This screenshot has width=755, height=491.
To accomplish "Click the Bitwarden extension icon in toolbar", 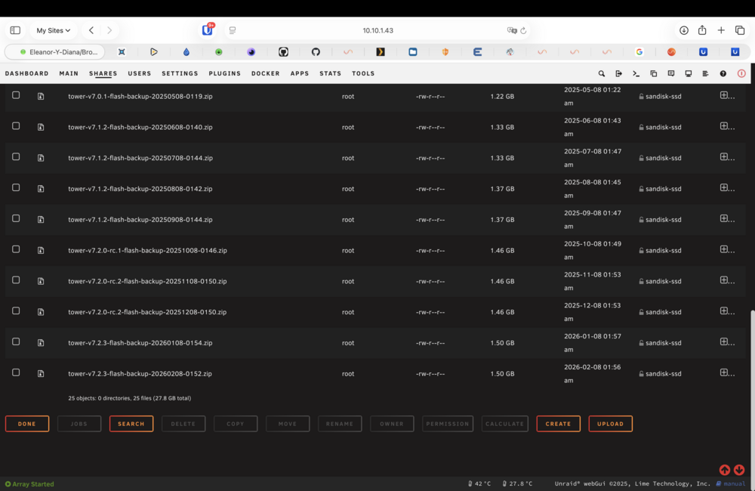I will pyautogui.click(x=208, y=30).
